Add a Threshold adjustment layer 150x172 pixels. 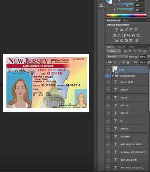[x=126, y=40]
